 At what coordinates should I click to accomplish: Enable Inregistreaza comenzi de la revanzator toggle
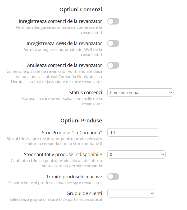[x=113, y=21]
